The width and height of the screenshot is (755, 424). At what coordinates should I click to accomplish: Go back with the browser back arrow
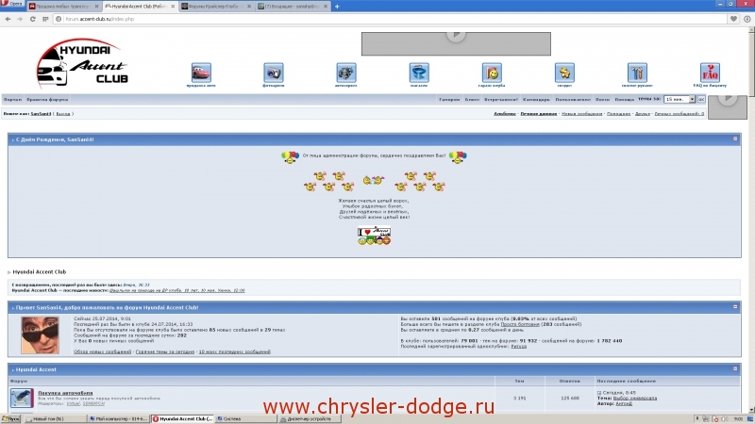[x=8, y=19]
